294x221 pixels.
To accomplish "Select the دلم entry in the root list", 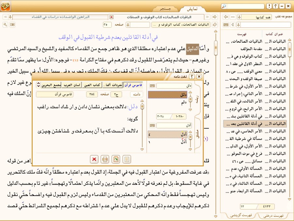I will point(184,102).
